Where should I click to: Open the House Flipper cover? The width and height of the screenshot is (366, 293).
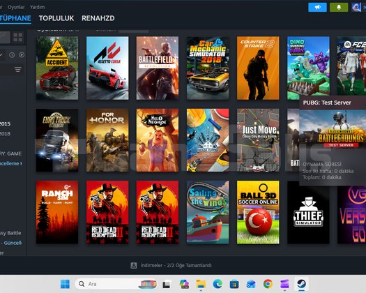coord(208,140)
